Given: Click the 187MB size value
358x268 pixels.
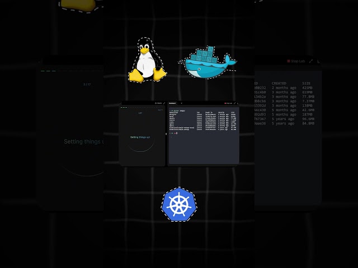Looking at the screenshot, I should point(307,114).
